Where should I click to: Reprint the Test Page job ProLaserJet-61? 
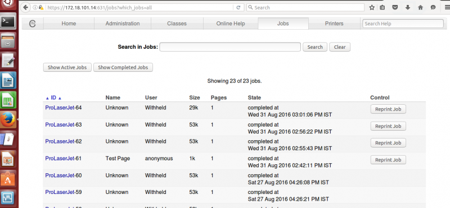pos(388,160)
